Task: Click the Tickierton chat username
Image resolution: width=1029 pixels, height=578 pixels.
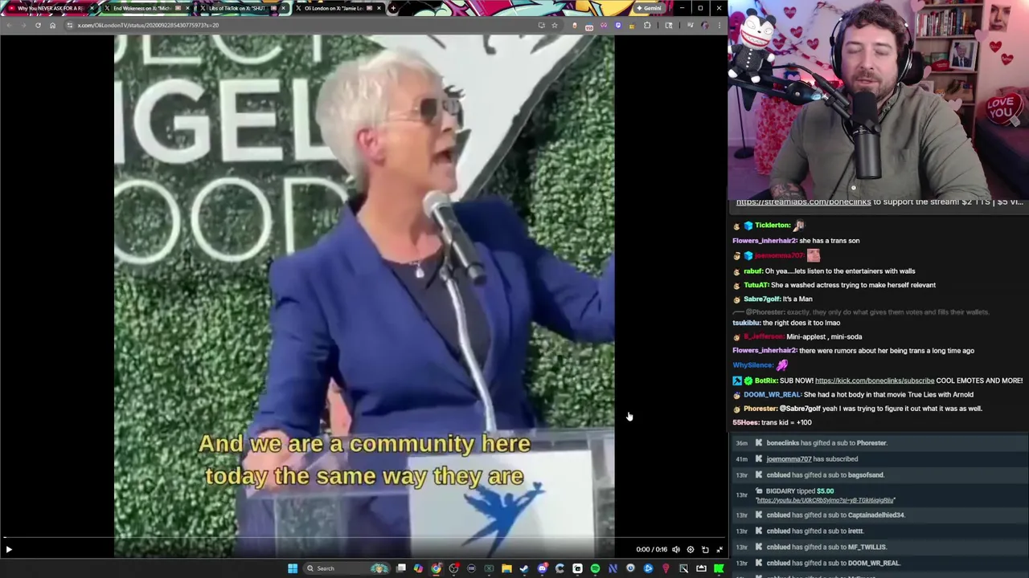Action: click(x=773, y=226)
